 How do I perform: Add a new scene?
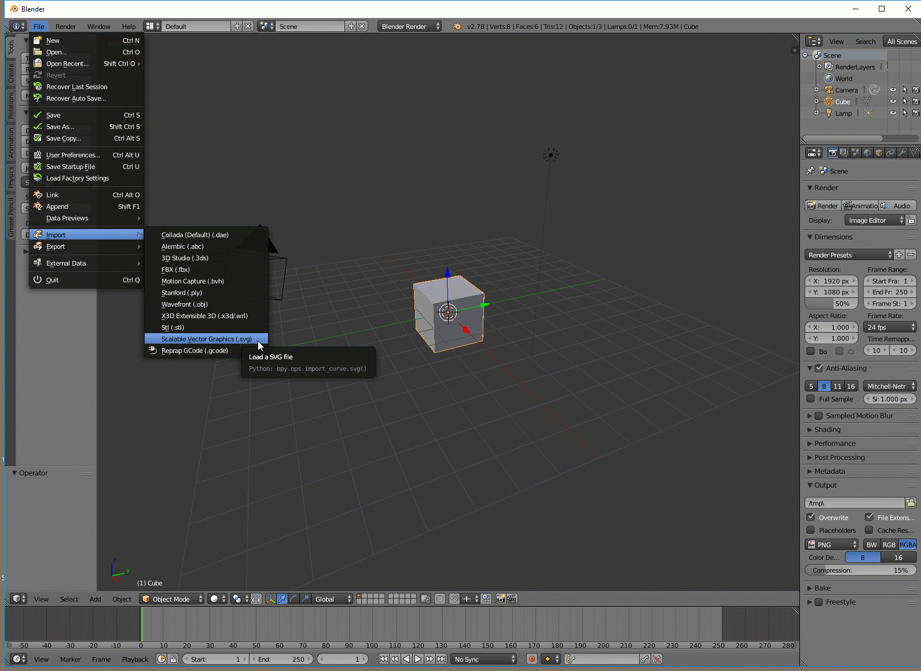coord(351,26)
